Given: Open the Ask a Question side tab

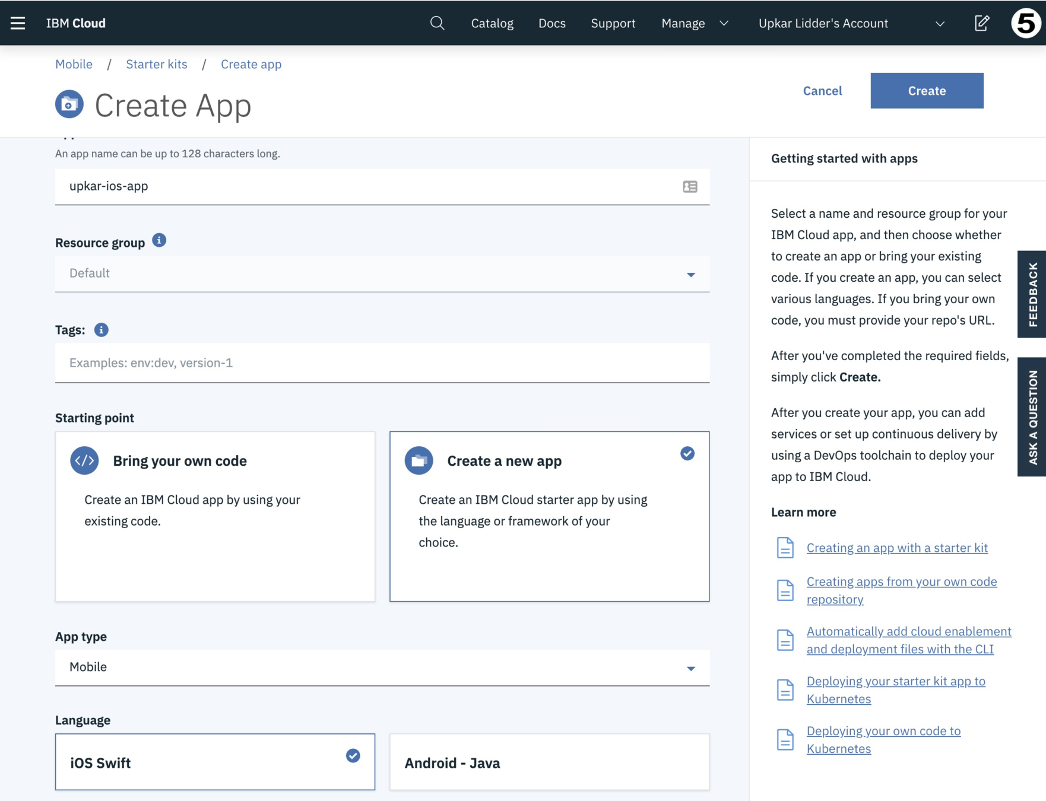Looking at the screenshot, I should tap(1032, 417).
